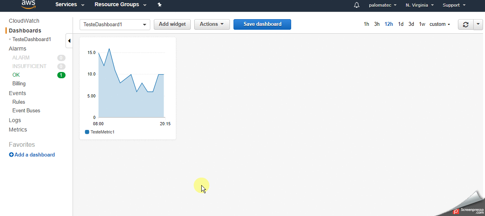This screenshot has height=216, width=485.
Task: Collapse the sidebar with the arrow handle
Action: (x=69, y=41)
